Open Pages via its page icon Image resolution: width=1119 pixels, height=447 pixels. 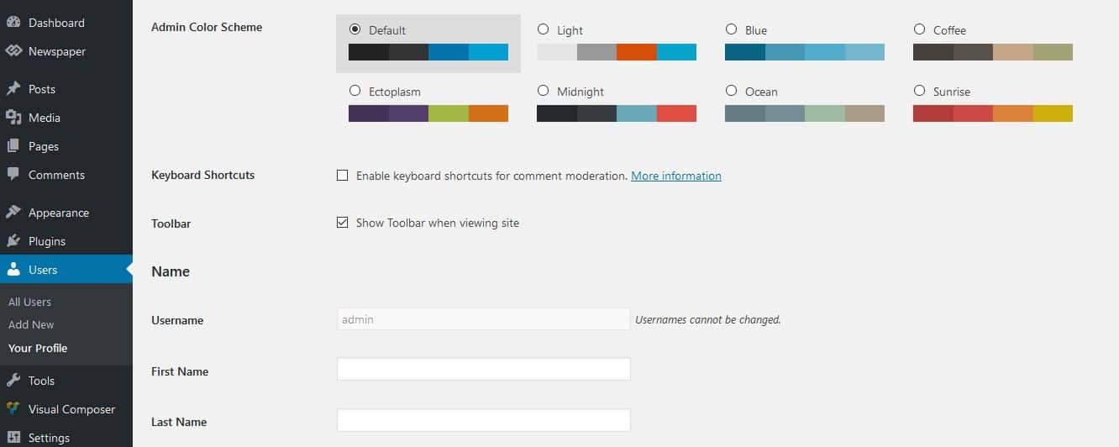pos(13,146)
